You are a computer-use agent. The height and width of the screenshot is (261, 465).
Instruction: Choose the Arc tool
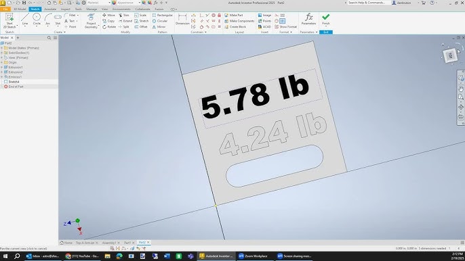pyautogui.click(x=47, y=20)
